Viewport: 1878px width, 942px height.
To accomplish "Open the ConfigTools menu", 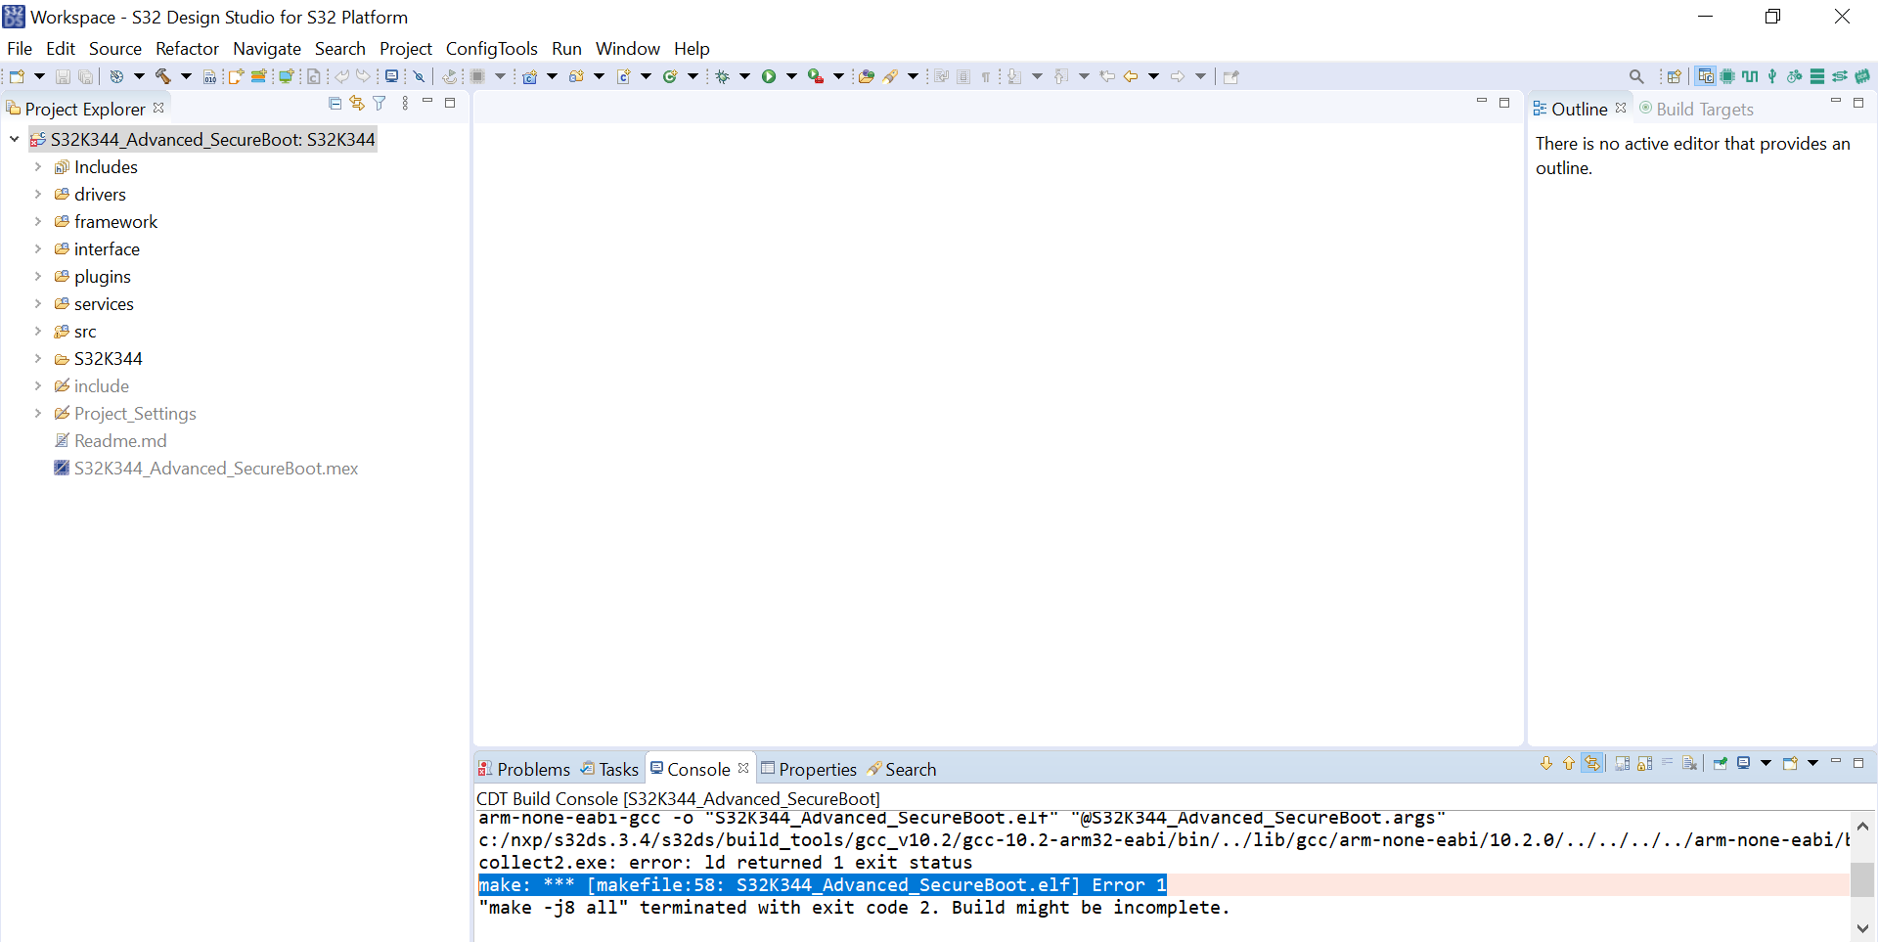I will pyautogui.click(x=491, y=48).
